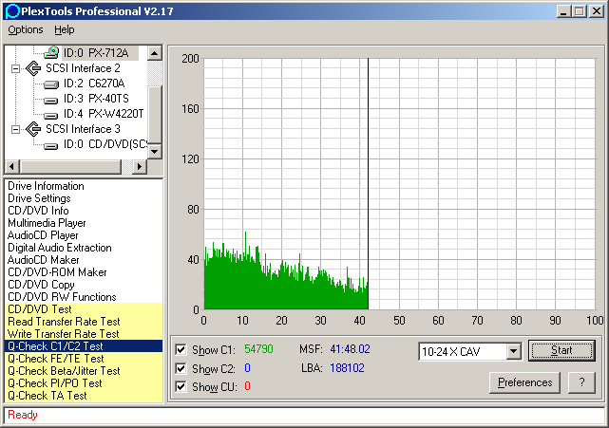Click the question mark help button

click(x=581, y=382)
